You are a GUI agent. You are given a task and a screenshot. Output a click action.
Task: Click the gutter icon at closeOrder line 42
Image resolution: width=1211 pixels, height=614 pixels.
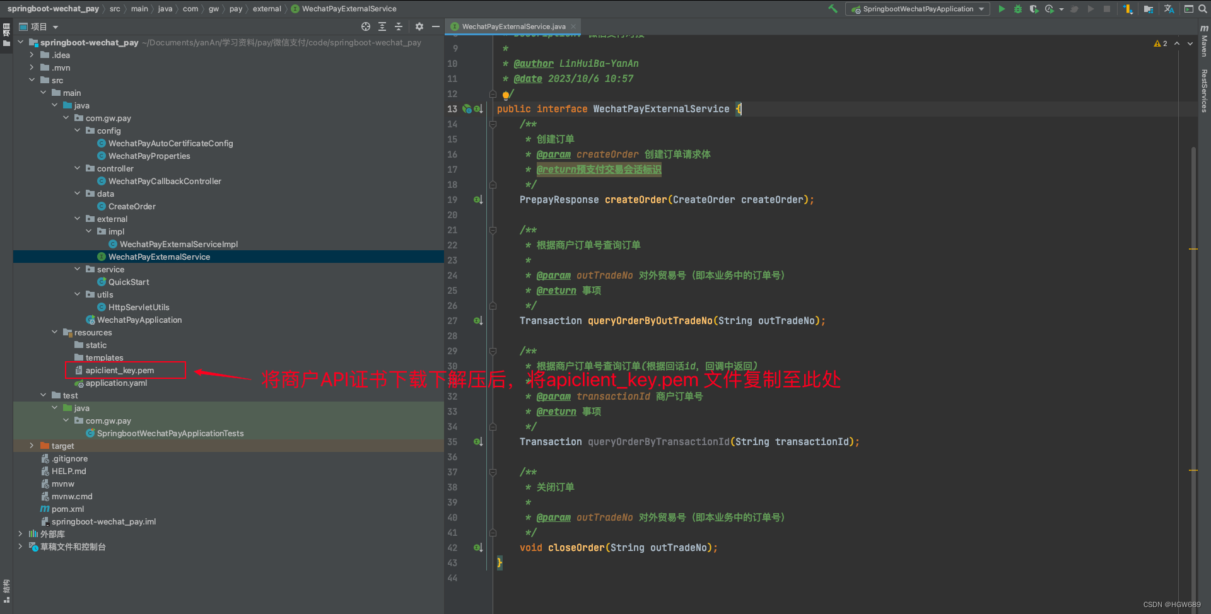(478, 548)
